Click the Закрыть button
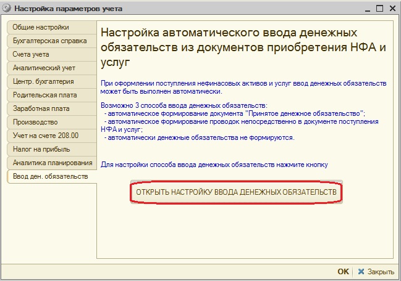The image size is (401, 281). 376,272
